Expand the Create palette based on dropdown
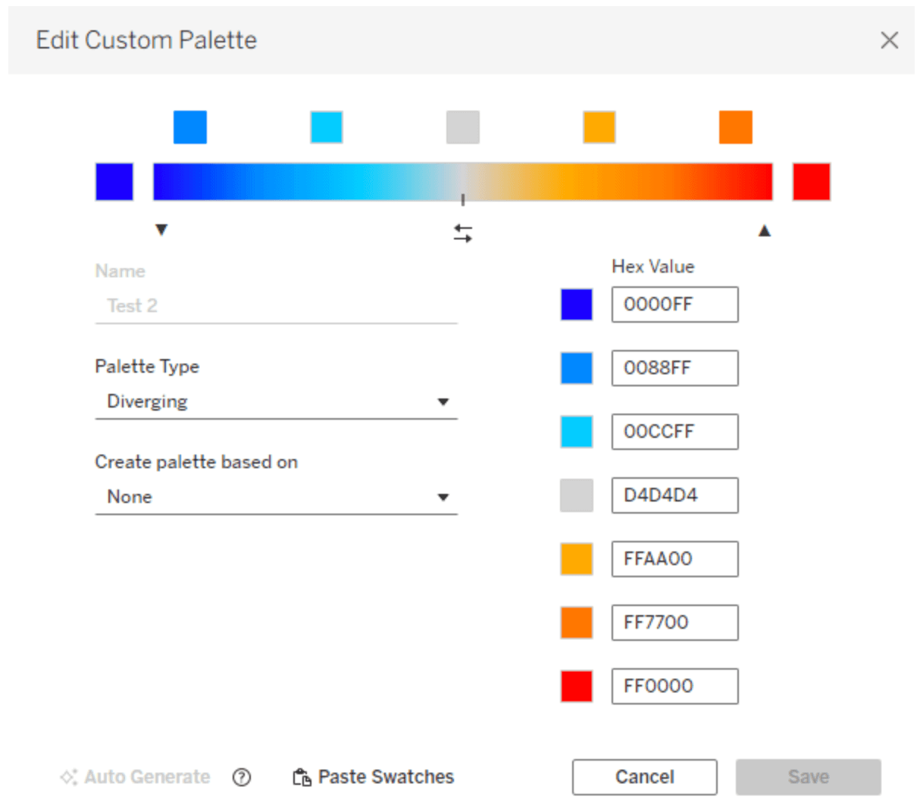This screenshot has width=920, height=803. [x=276, y=497]
